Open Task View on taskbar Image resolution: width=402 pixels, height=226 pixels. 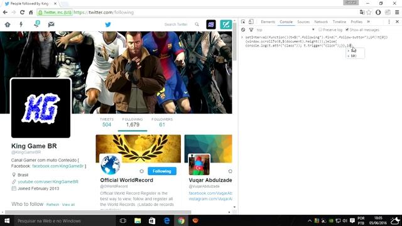tap(123, 220)
